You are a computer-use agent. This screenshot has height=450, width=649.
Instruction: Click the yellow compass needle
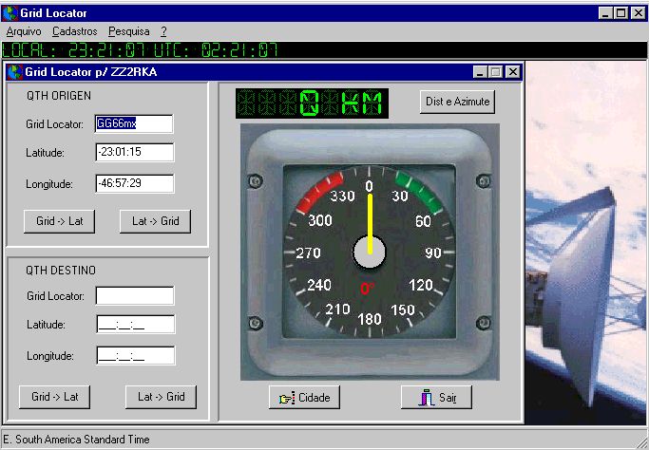370,223
